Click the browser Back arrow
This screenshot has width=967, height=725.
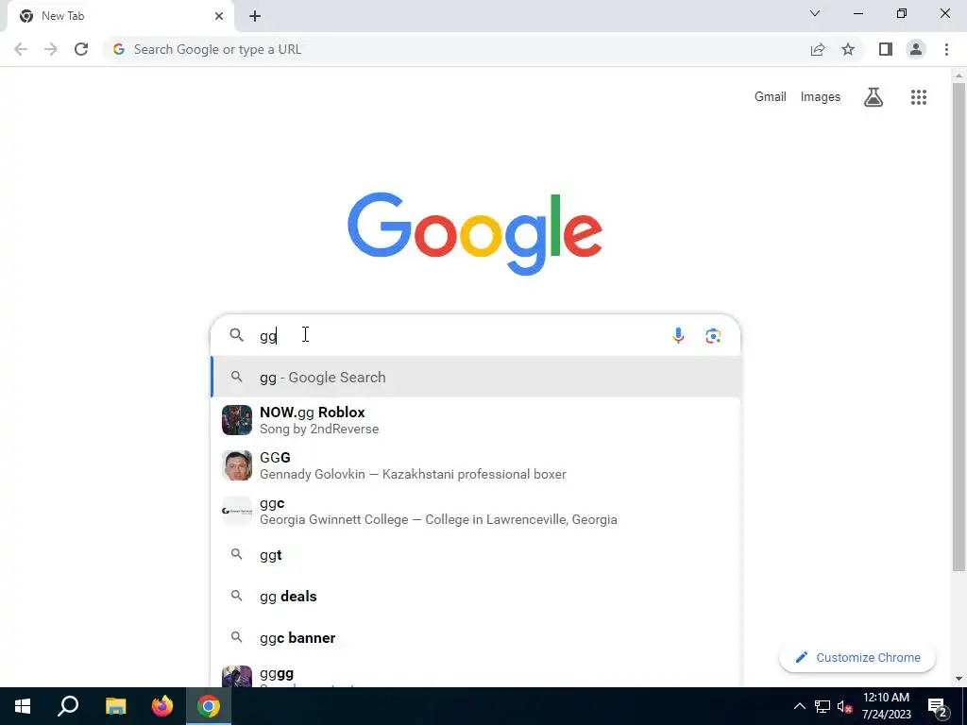[x=21, y=49]
